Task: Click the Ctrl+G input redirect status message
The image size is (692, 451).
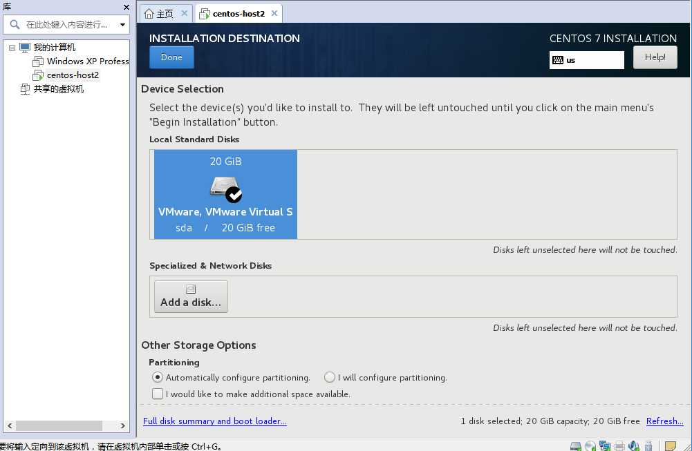Action: (x=111, y=446)
